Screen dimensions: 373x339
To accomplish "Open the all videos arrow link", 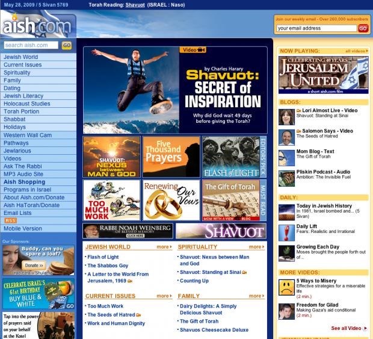I will pyautogui.click(x=356, y=51).
